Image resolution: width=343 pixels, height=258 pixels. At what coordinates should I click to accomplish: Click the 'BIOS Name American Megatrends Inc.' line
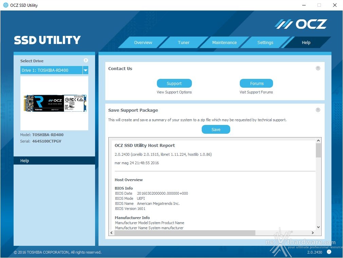click(x=147, y=203)
